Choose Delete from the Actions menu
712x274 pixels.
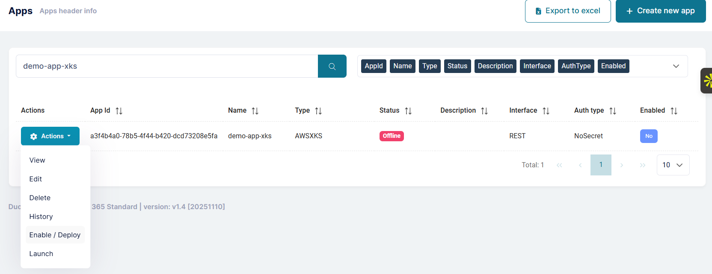point(55,198)
